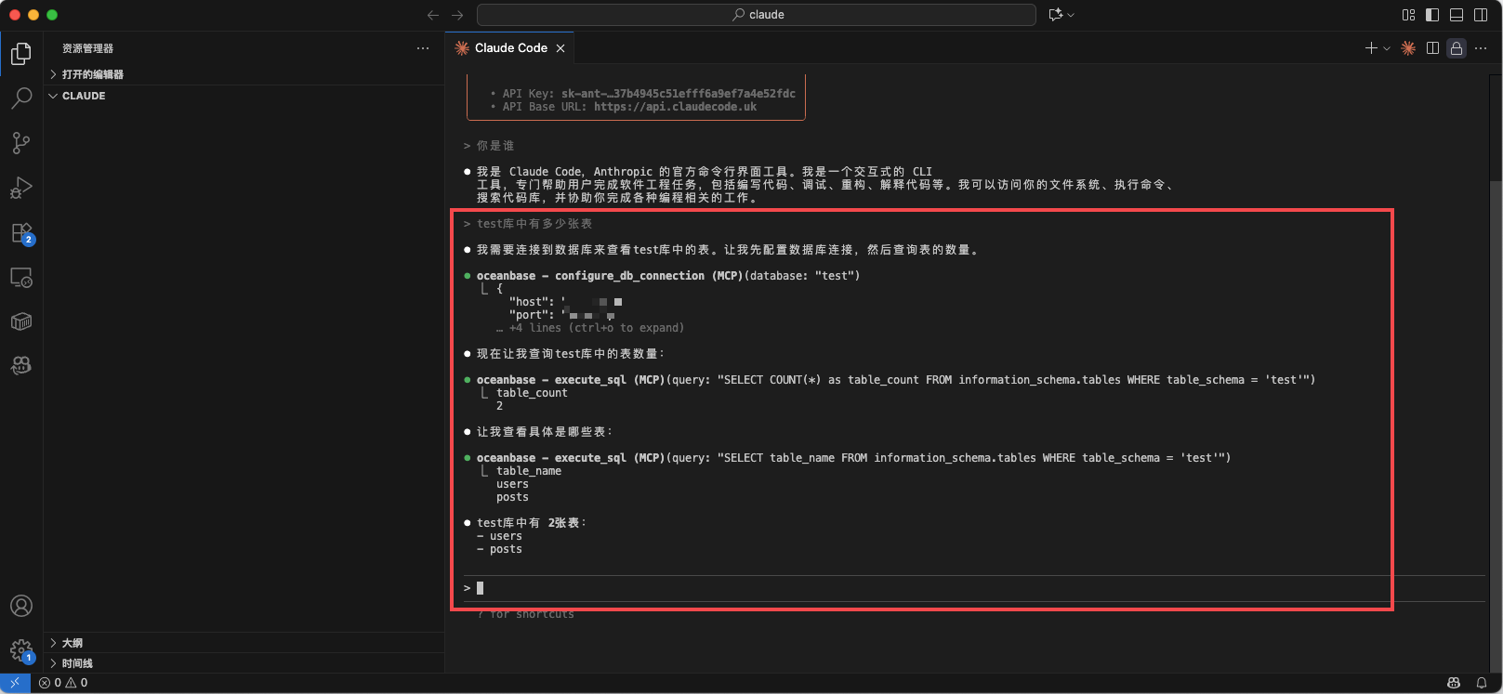This screenshot has height=694, width=1503.
Task: Open the Accounts icon
Action: tap(21, 606)
